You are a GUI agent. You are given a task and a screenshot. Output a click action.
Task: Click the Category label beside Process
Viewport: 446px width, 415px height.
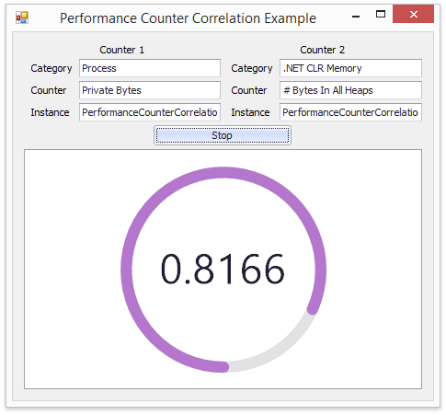(x=51, y=68)
